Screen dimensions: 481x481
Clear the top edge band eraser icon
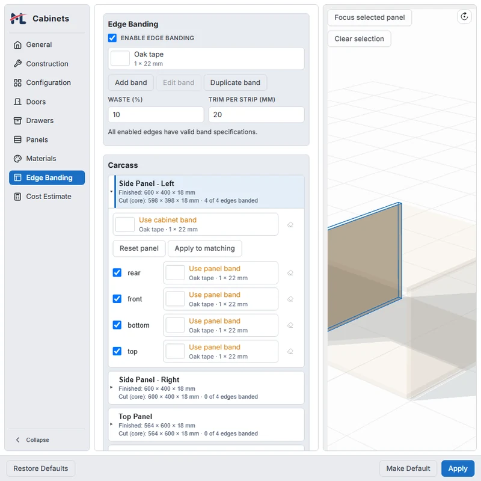[290, 351]
